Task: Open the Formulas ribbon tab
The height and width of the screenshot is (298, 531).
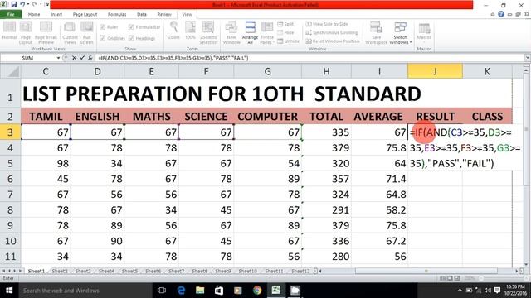Action: click(x=117, y=14)
